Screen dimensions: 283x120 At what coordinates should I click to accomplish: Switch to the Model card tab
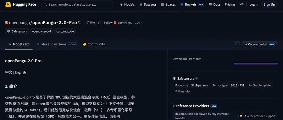point(19,44)
